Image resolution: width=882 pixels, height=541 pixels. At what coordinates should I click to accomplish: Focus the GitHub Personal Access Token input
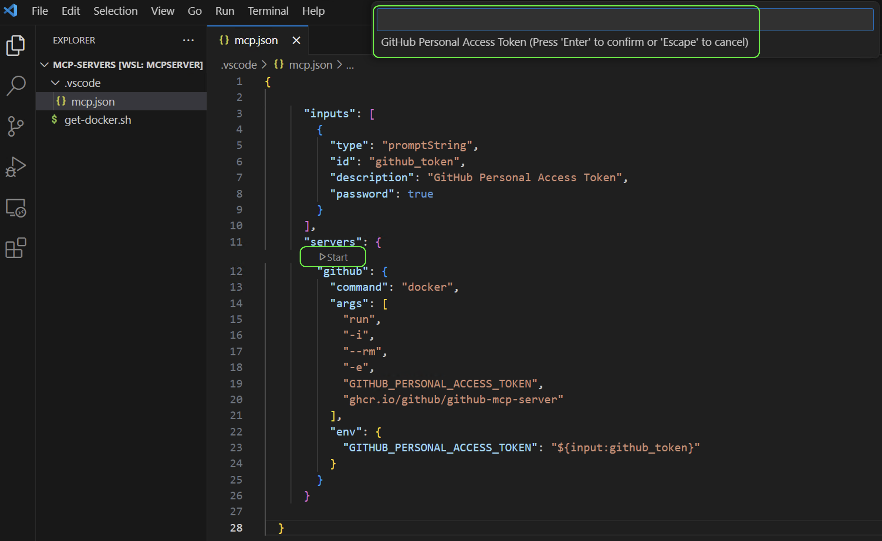(x=625, y=20)
